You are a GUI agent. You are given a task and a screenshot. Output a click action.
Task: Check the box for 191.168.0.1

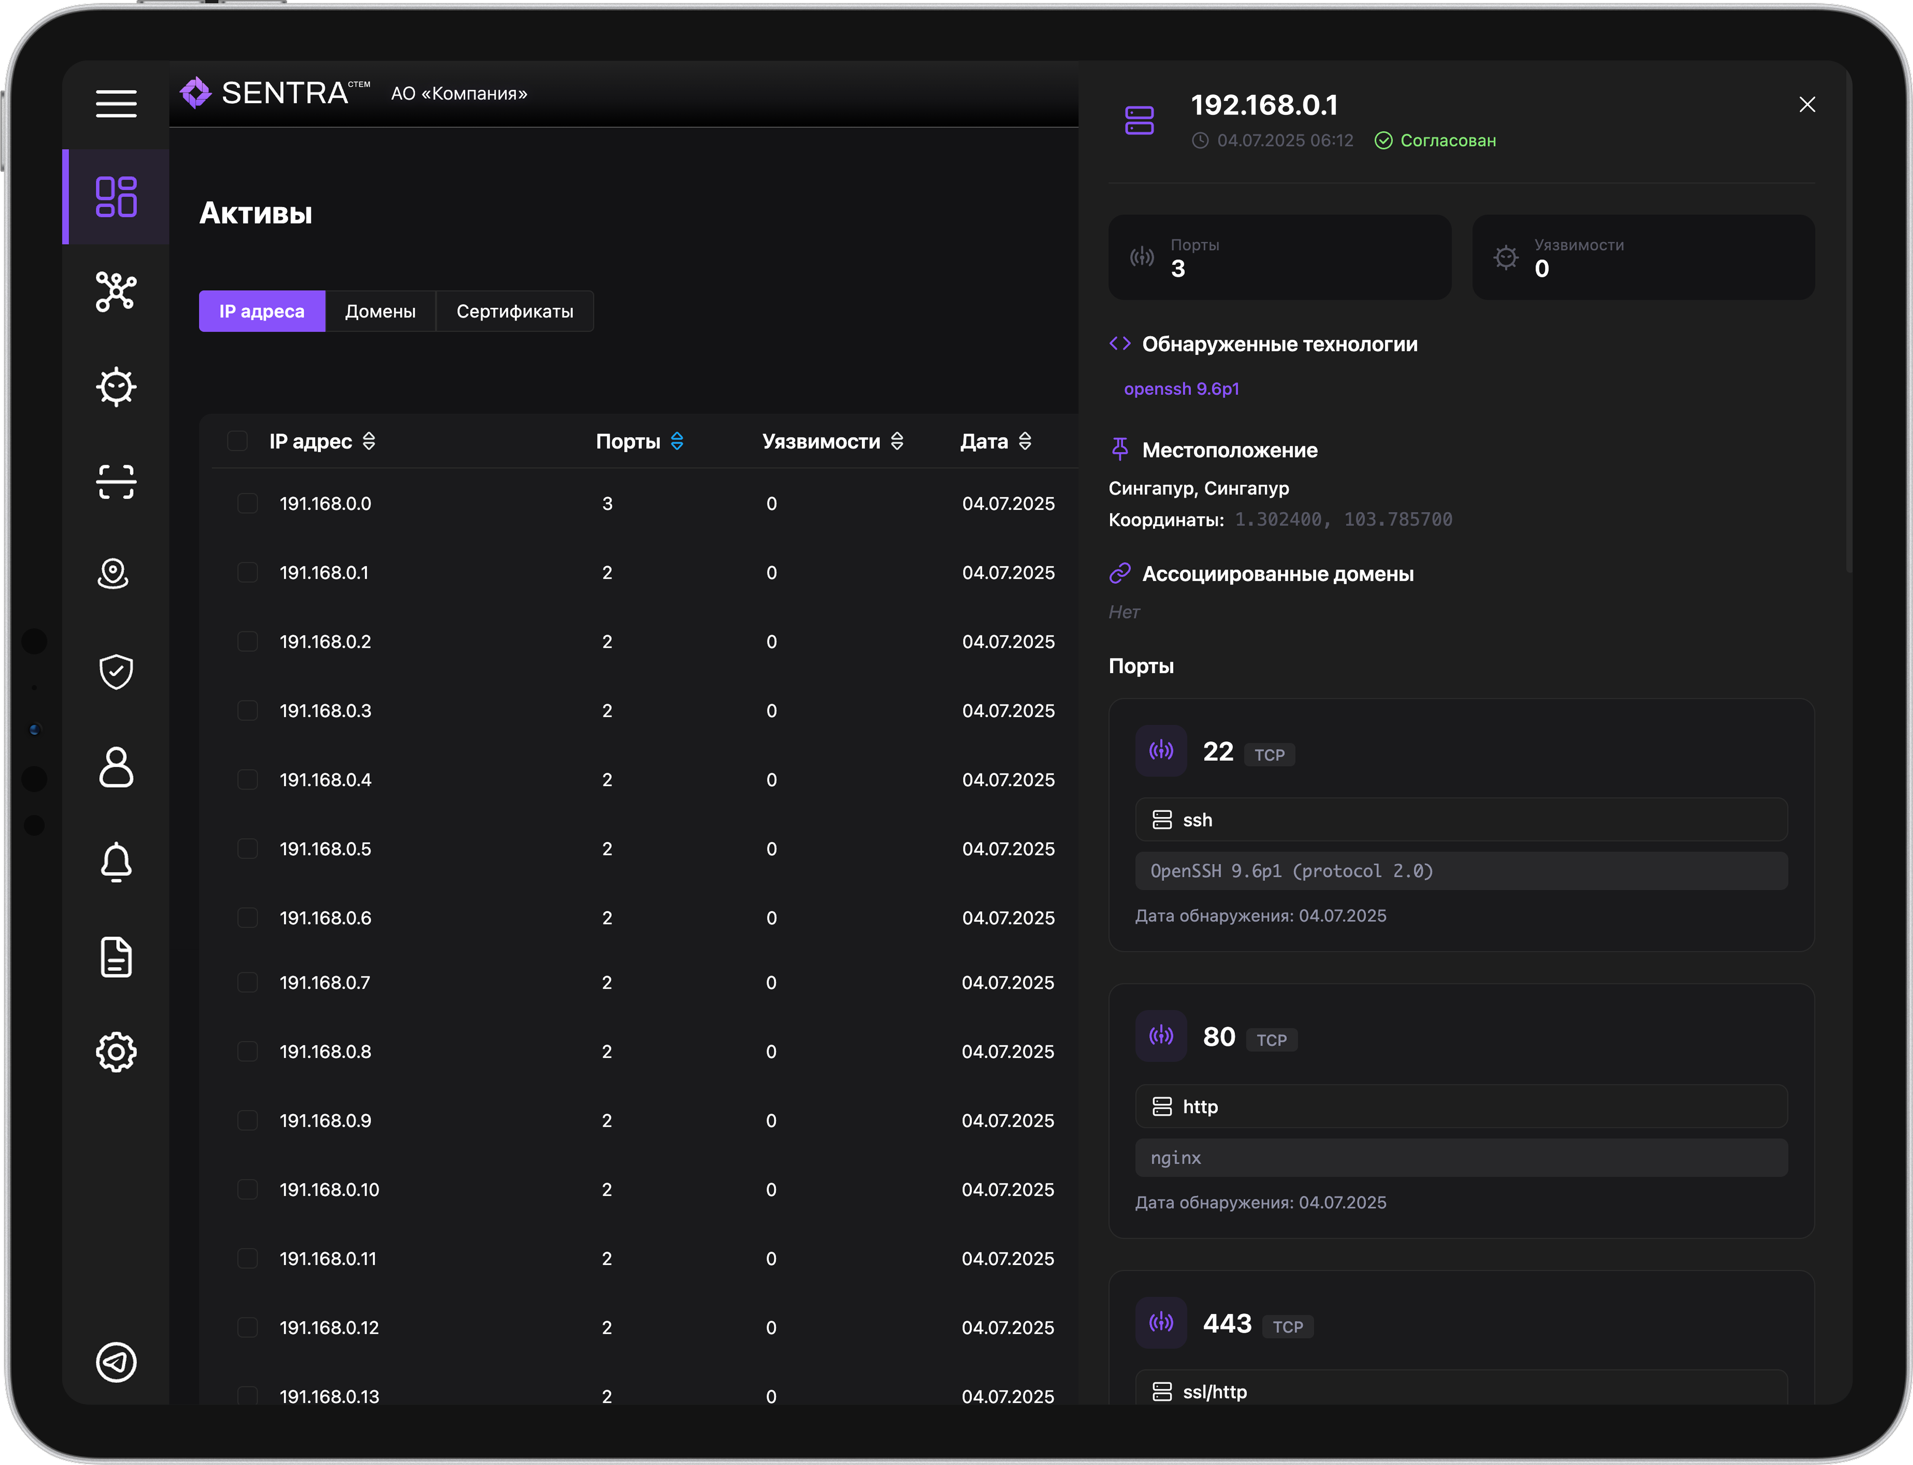(x=248, y=572)
